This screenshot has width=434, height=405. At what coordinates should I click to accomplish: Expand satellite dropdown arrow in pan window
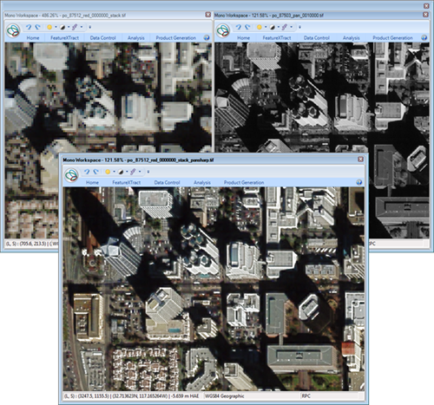pyautogui.click(x=292, y=27)
